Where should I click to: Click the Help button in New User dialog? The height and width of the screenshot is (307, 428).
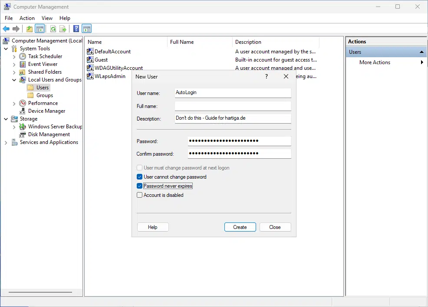click(153, 227)
